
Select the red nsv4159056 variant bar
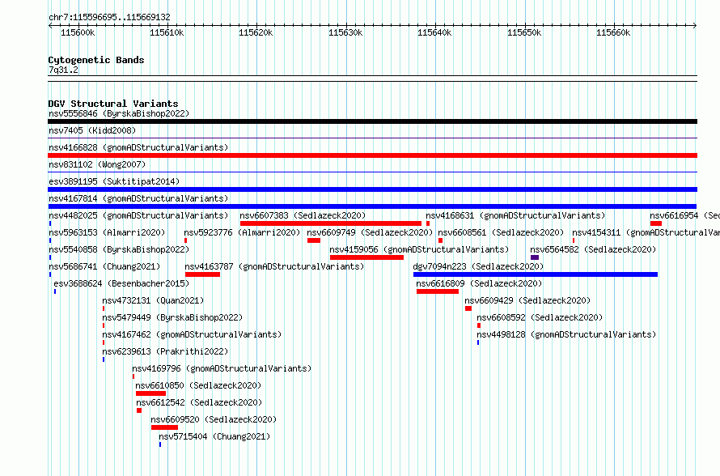point(366,257)
